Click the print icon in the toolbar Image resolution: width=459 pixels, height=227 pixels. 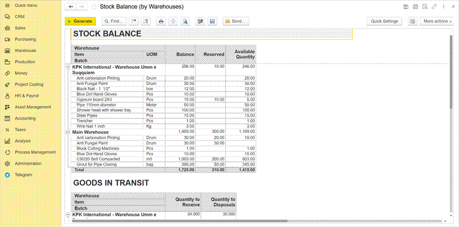161,22
